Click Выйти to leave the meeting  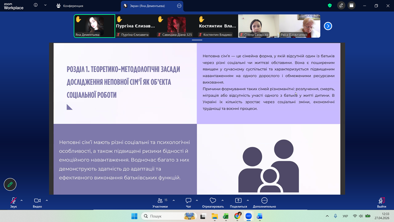tap(381, 201)
